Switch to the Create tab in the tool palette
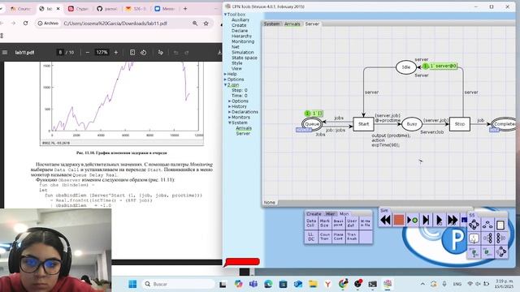The height and width of the screenshot is (292, 520). (x=314, y=214)
